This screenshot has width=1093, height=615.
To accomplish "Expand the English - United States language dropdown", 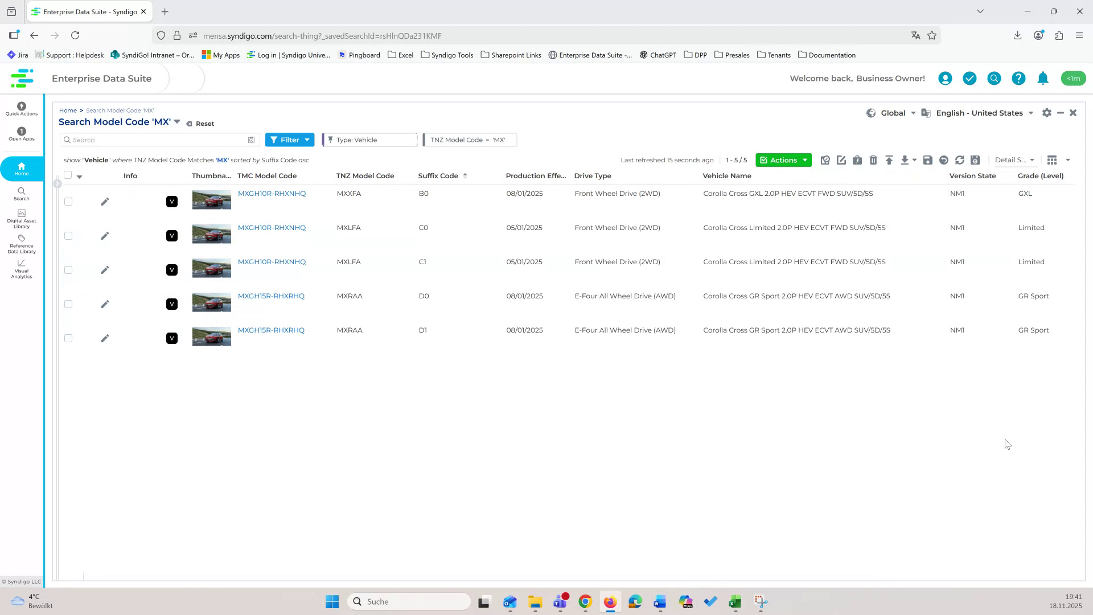I will tap(983, 113).
